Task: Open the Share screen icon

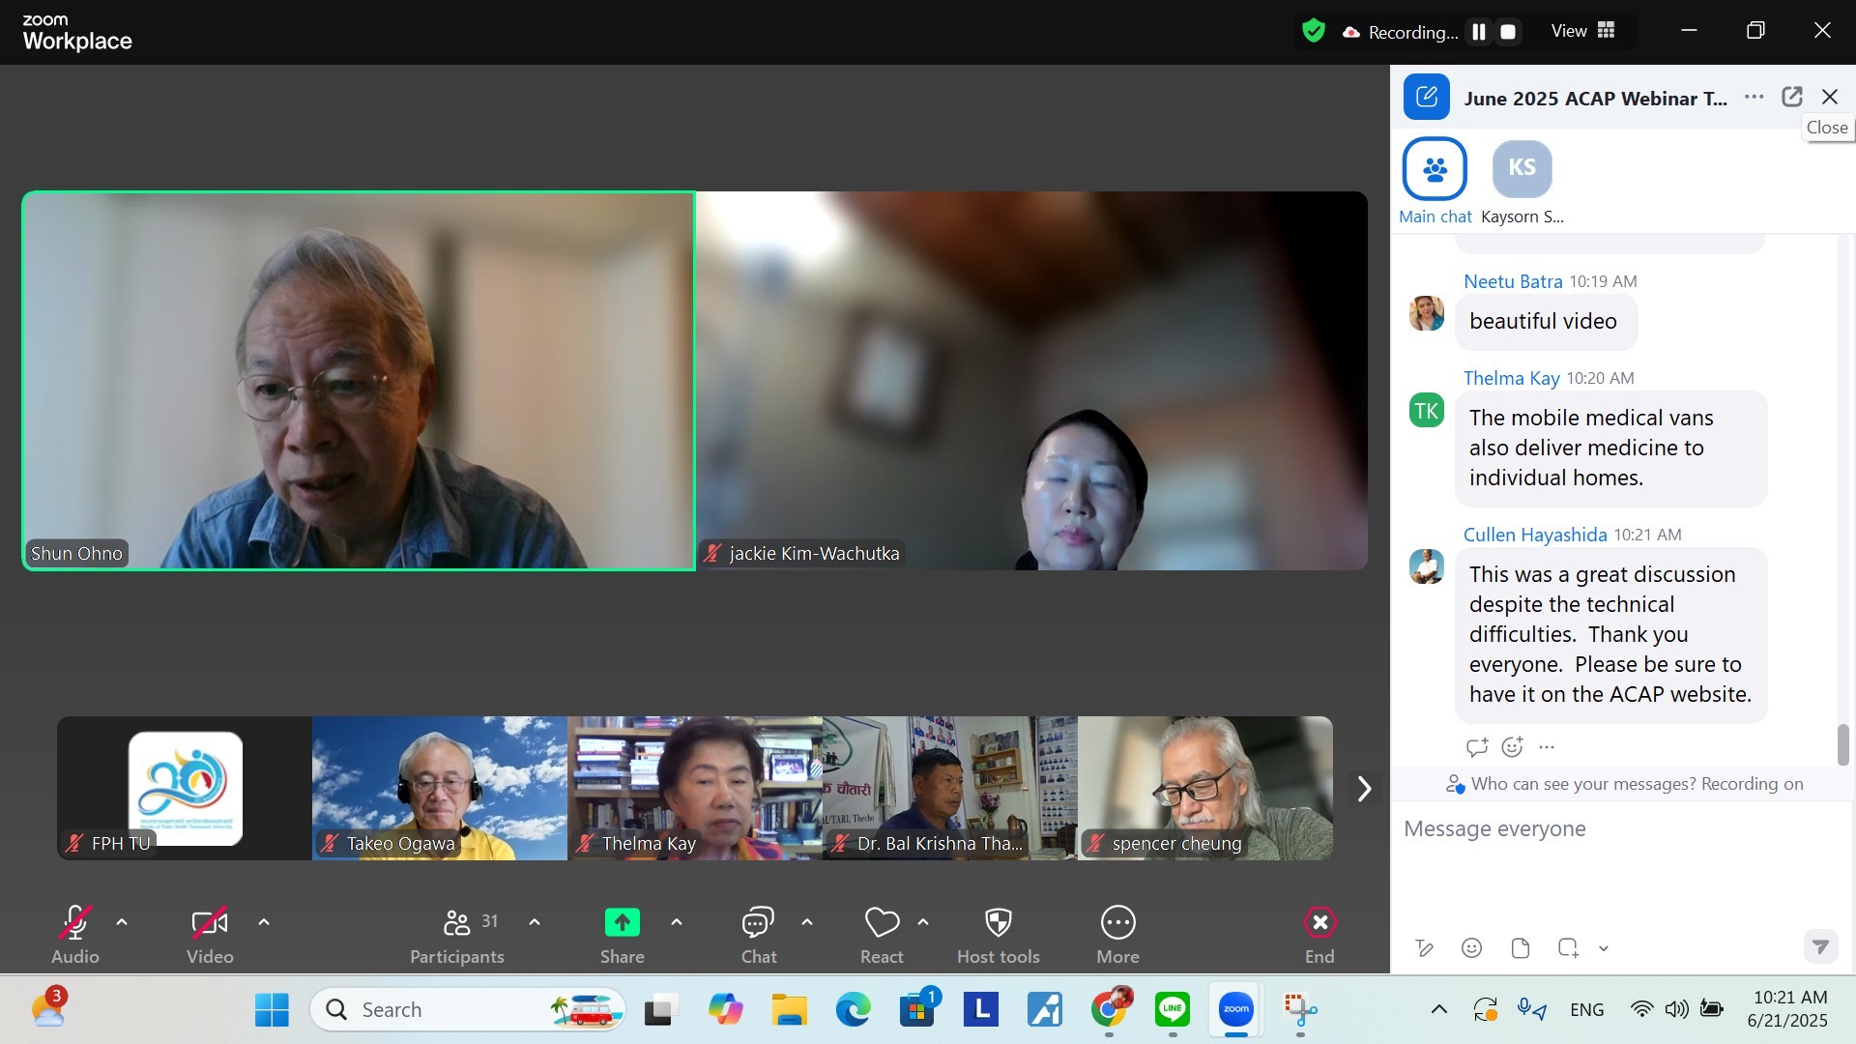Action: click(x=622, y=924)
